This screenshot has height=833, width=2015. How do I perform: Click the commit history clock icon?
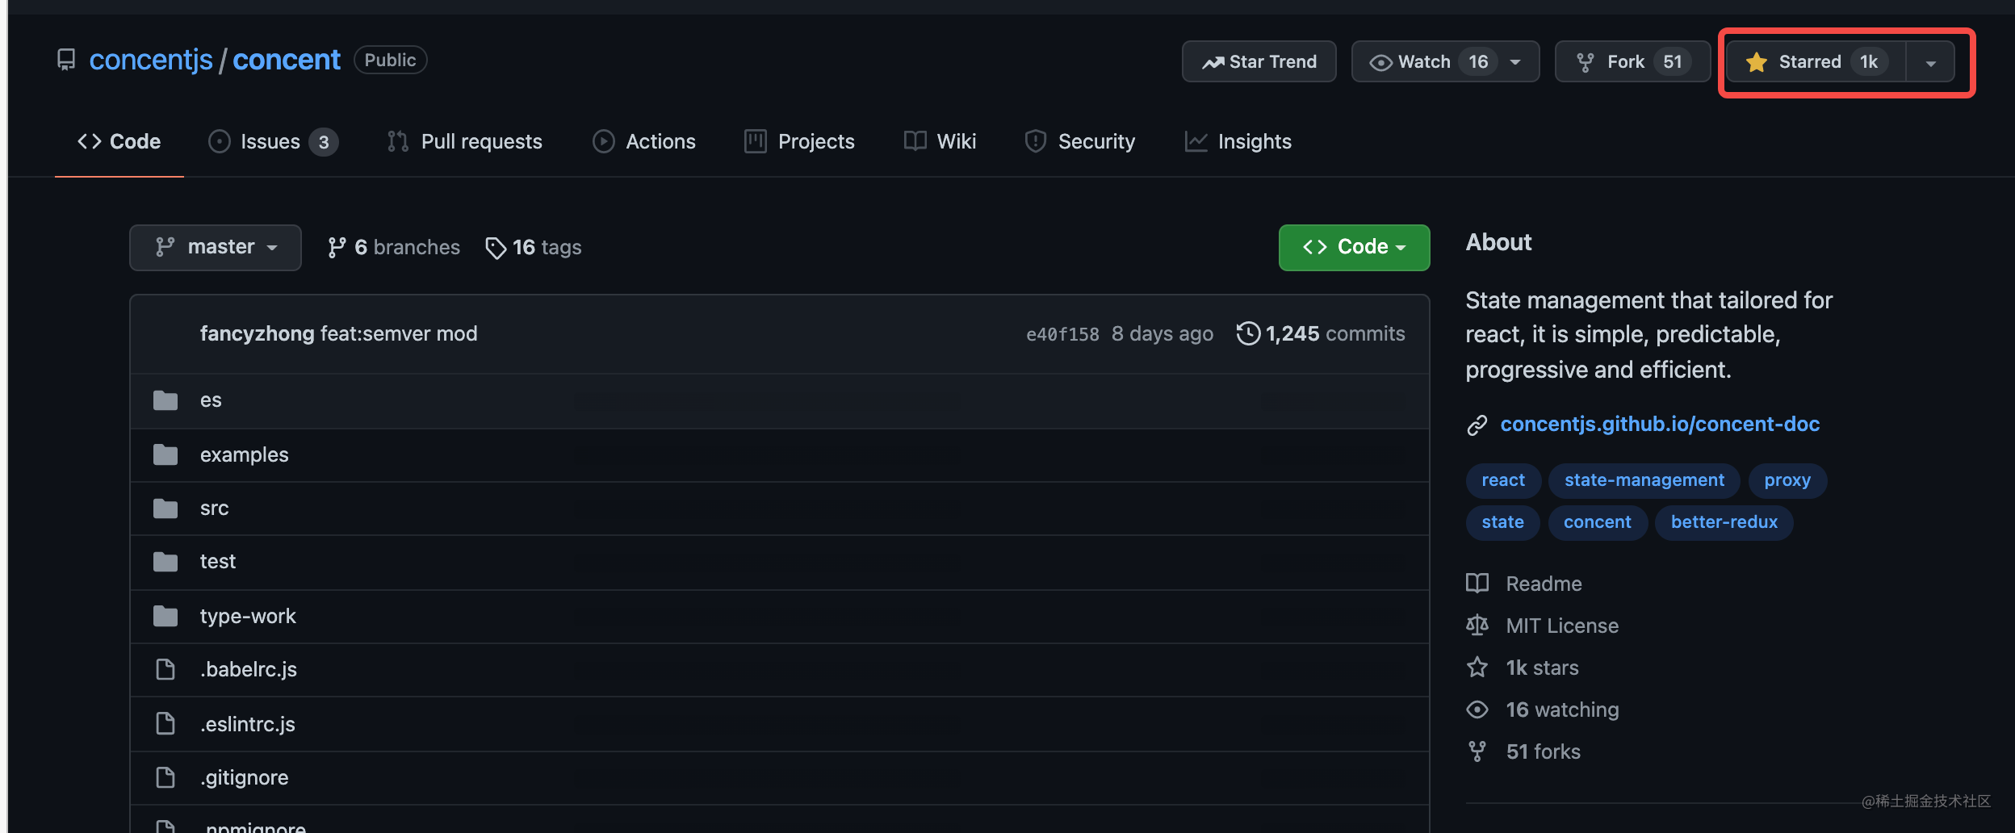pyautogui.click(x=1248, y=333)
